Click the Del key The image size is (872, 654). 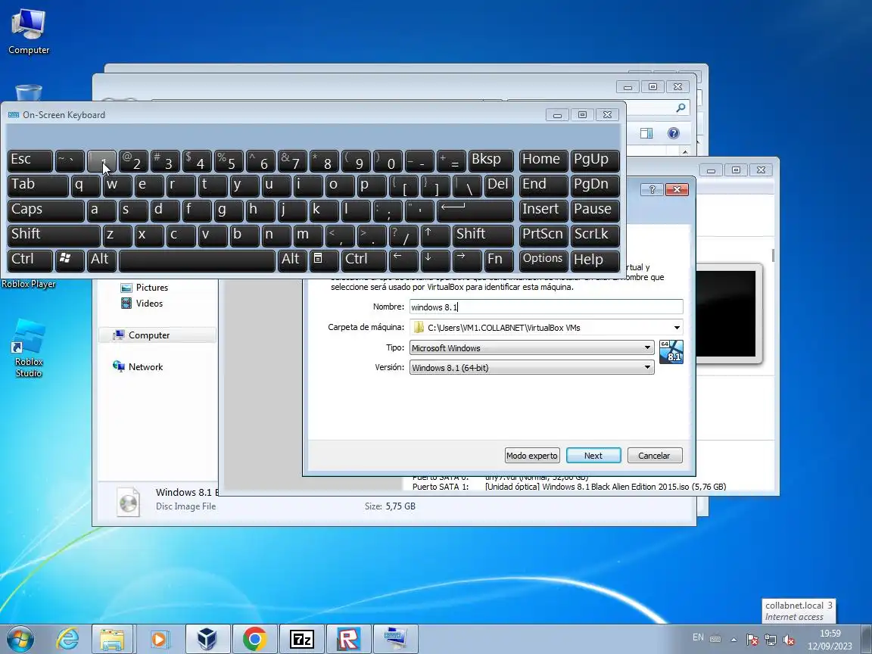(499, 185)
